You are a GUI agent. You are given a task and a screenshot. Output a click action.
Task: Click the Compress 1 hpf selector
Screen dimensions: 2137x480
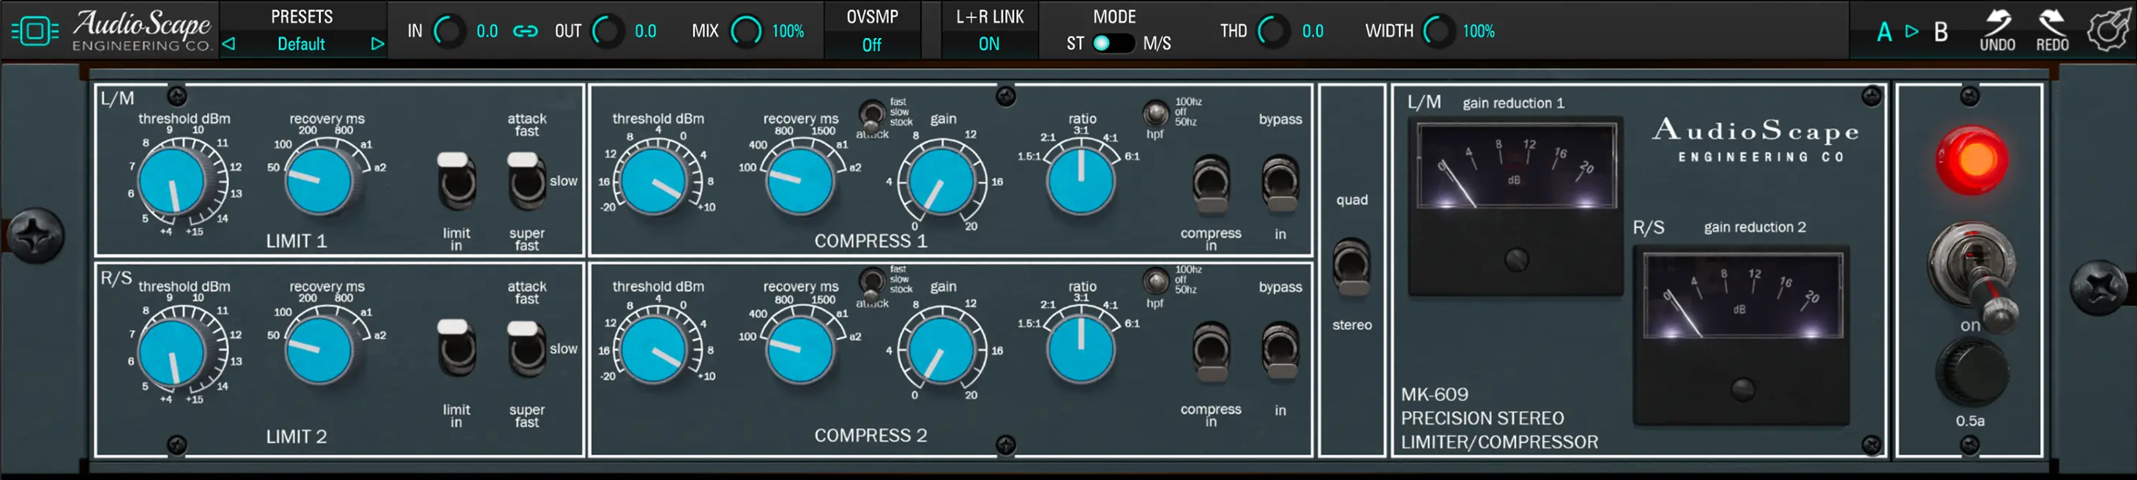pyautogui.click(x=1155, y=113)
